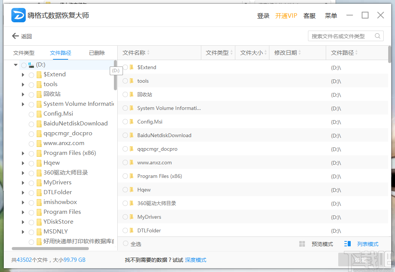Click folder icon of BaiduNetdiskDownload in list
The image size is (395, 272).
pos(132,135)
